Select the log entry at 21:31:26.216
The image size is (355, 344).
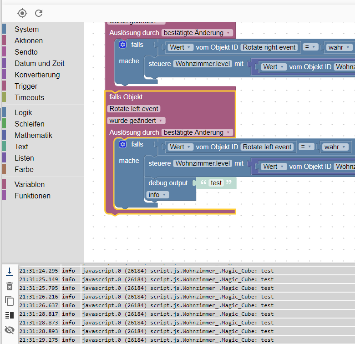click(x=186, y=297)
